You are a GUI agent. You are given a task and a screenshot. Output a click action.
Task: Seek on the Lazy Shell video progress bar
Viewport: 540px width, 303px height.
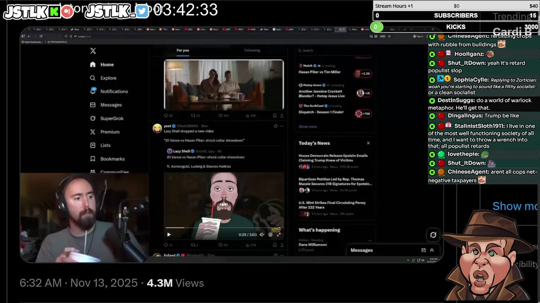tap(224, 228)
